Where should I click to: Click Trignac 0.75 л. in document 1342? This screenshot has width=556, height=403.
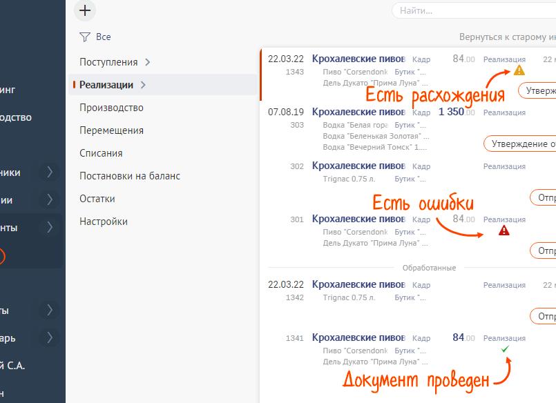(349, 298)
